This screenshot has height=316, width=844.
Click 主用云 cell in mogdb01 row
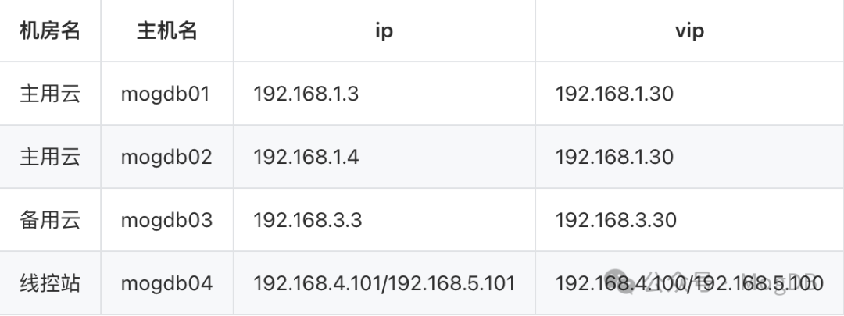pos(50,94)
